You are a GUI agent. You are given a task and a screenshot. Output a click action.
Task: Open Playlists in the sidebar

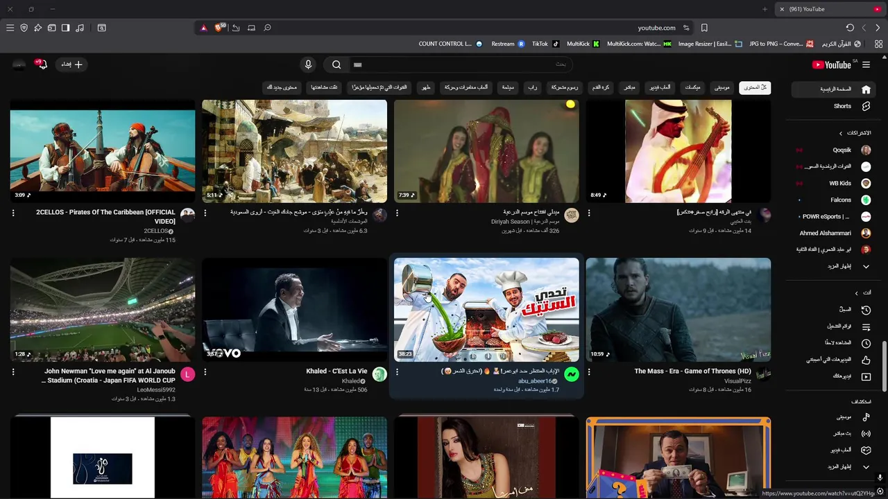pos(832,326)
